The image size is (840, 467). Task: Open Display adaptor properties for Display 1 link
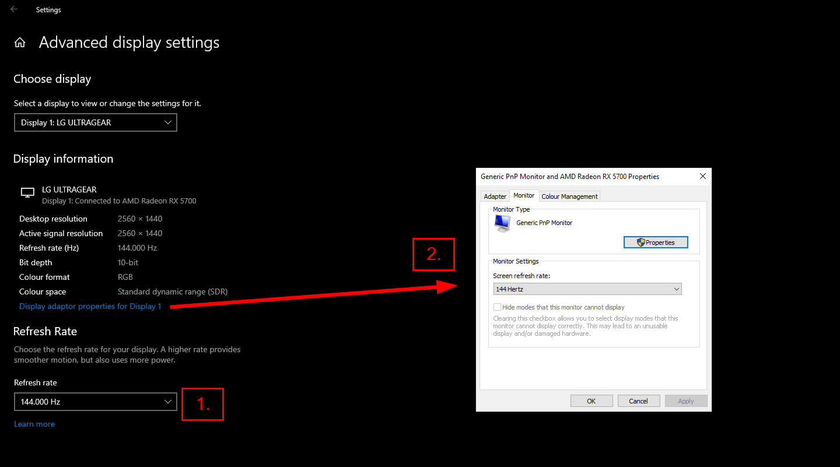(90, 306)
